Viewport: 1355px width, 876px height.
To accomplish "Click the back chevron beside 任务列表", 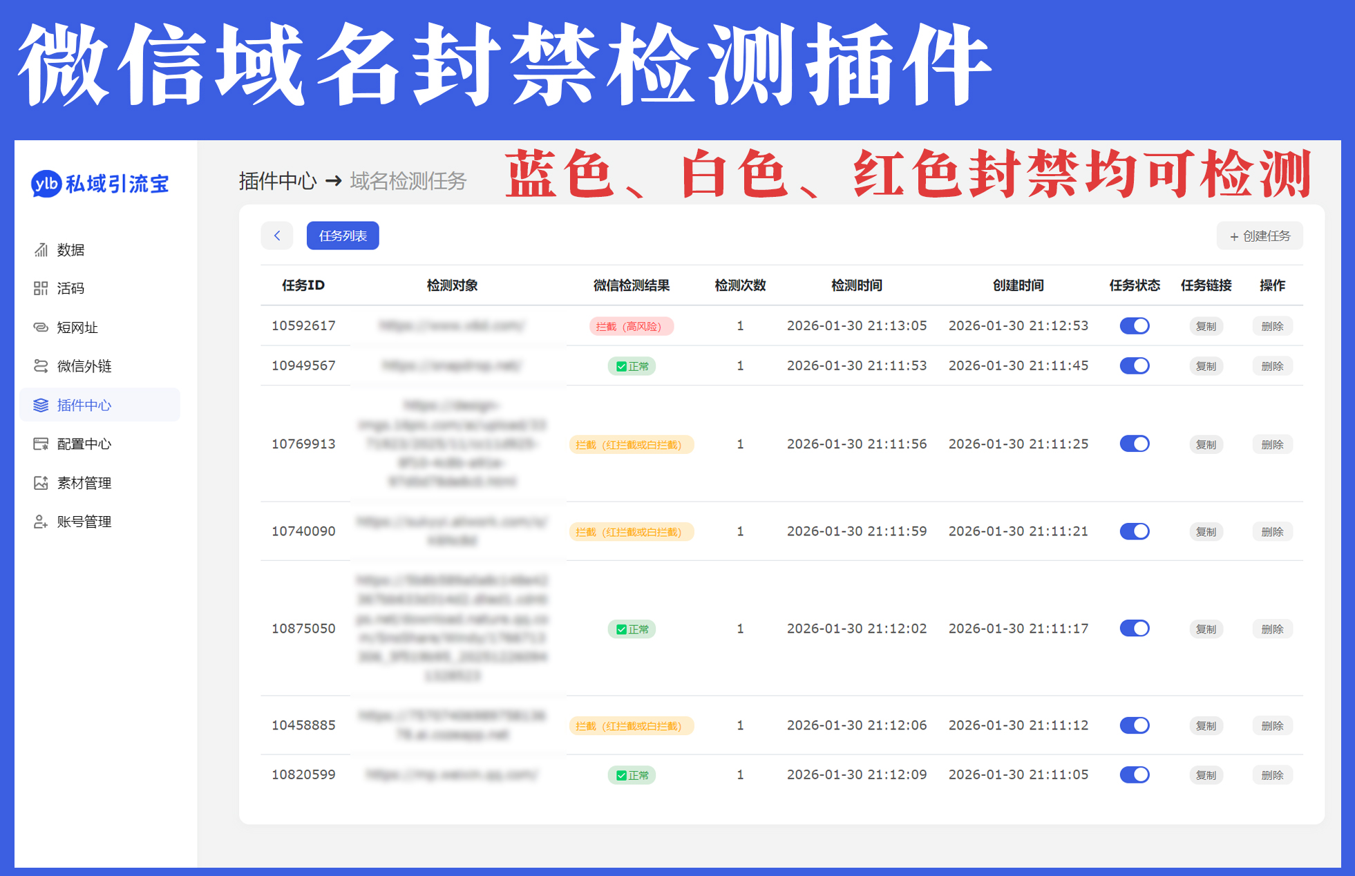I will pyautogui.click(x=277, y=236).
